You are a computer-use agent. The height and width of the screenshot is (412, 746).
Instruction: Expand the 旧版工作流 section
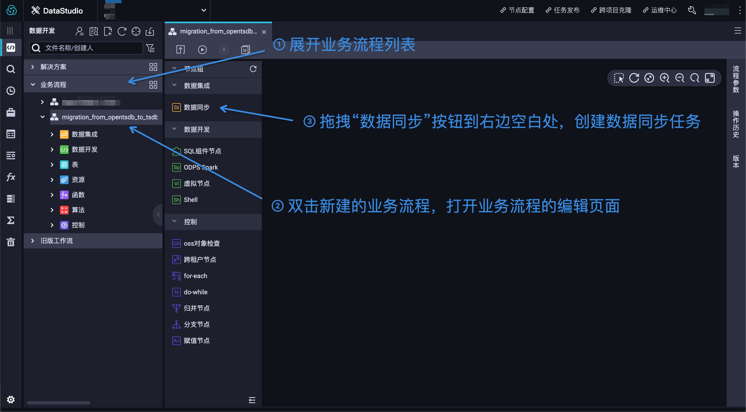click(33, 241)
